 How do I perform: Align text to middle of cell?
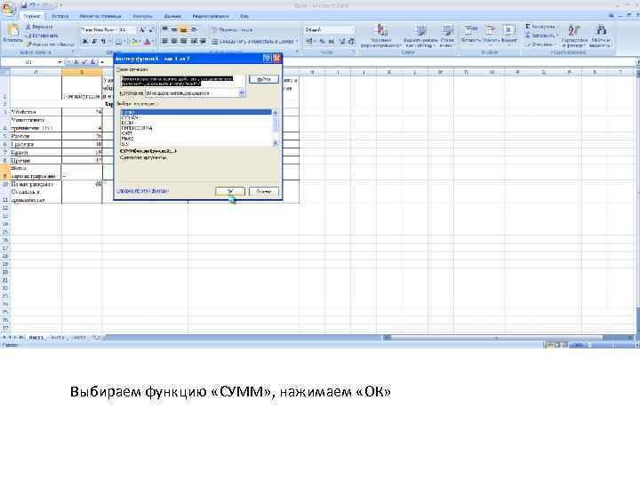click(x=174, y=29)
